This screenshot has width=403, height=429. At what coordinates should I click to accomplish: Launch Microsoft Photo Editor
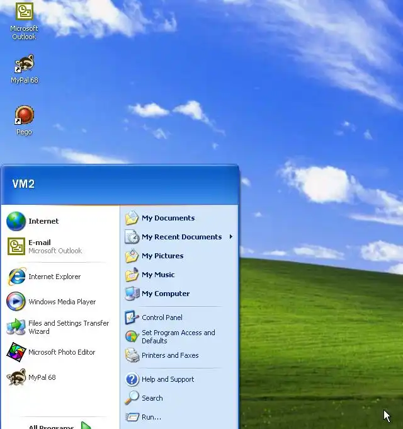60,352
